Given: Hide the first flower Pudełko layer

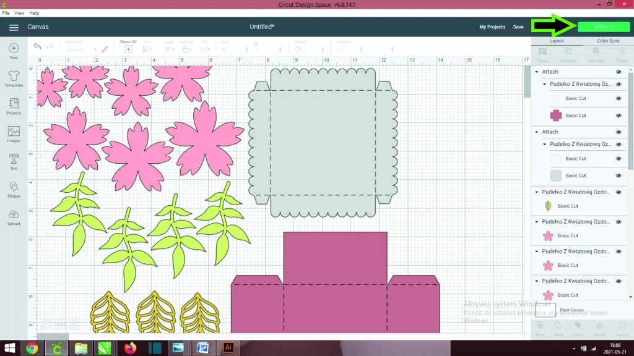Looking at the screenshot, I should coord(619,222).
